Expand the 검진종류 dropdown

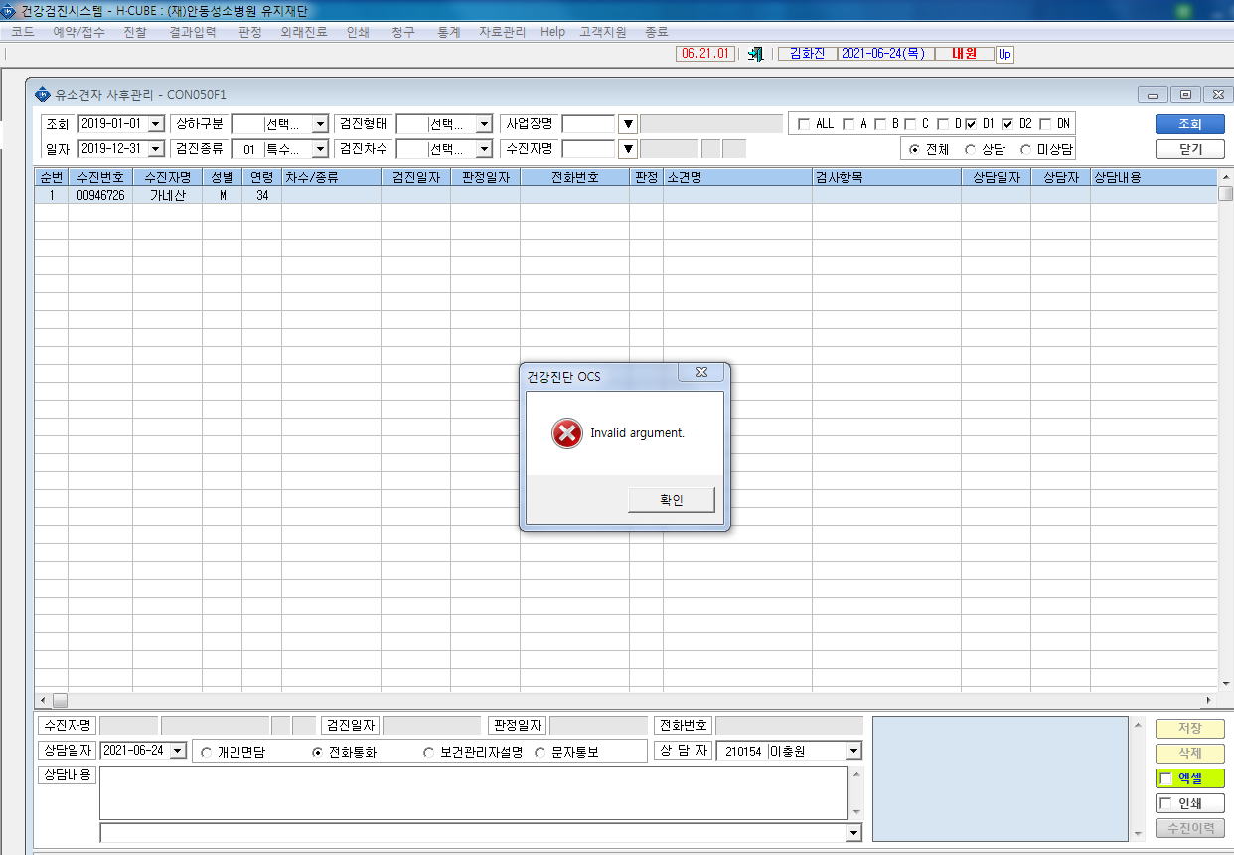coord(320,149)
